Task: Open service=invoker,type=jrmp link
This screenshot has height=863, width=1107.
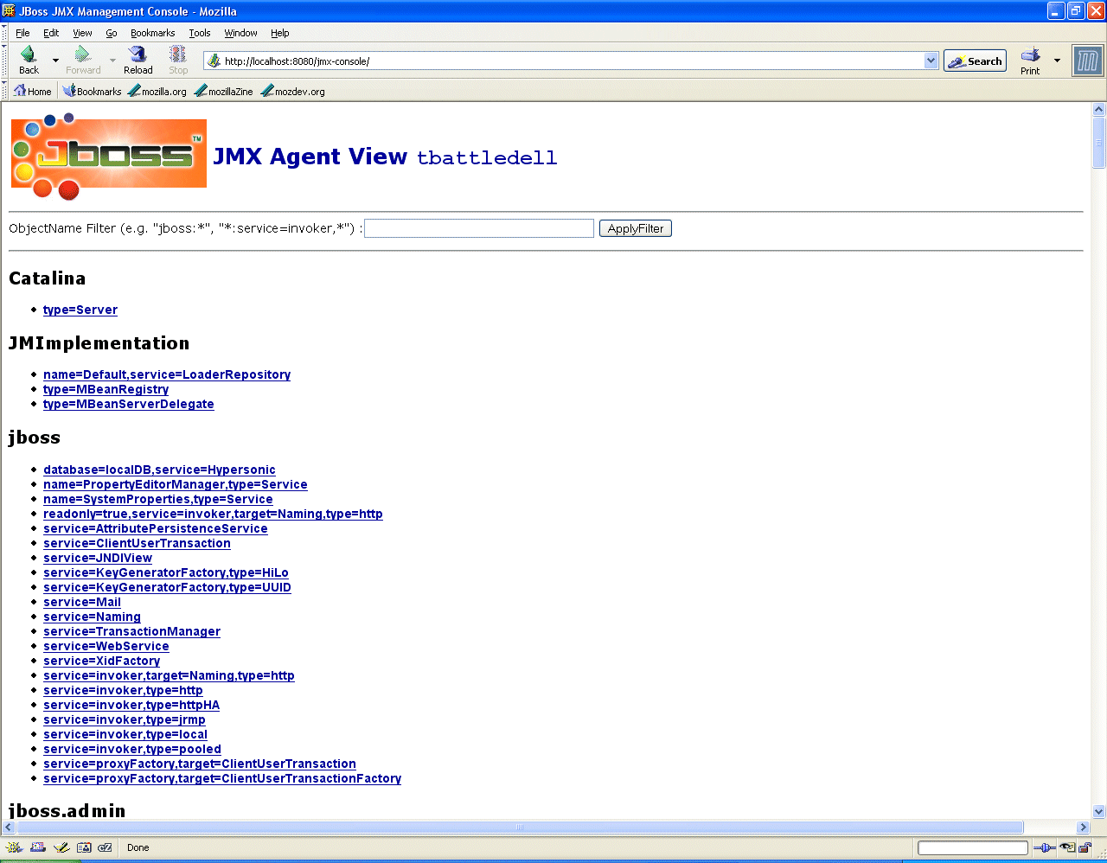Action: click(125, 719)
